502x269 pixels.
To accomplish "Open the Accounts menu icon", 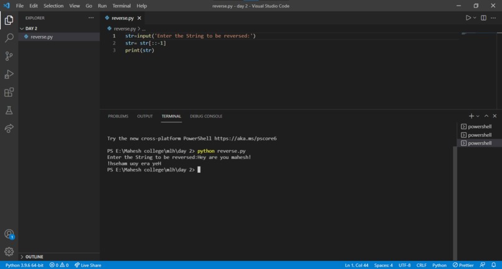I will coord(9,234).
